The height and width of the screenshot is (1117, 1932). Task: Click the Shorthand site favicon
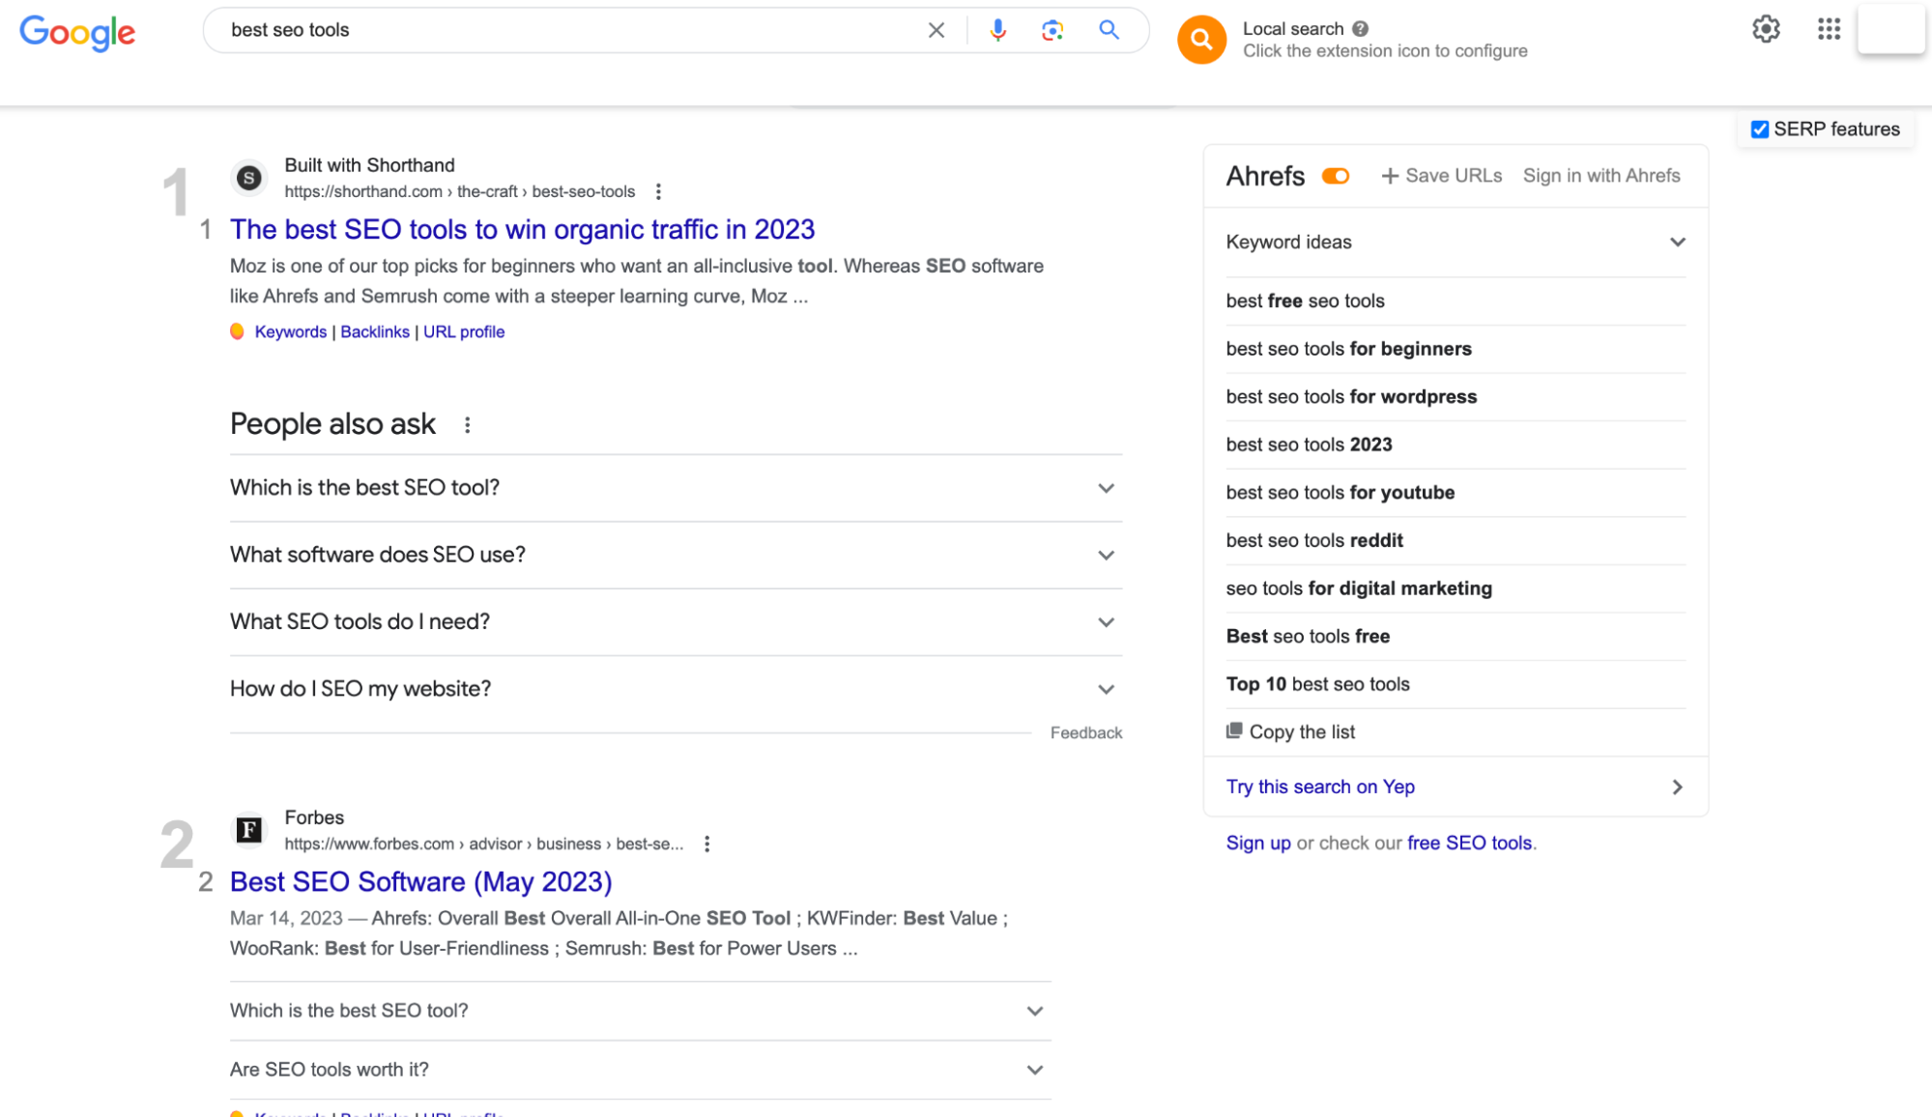click(x=249, y=178)
